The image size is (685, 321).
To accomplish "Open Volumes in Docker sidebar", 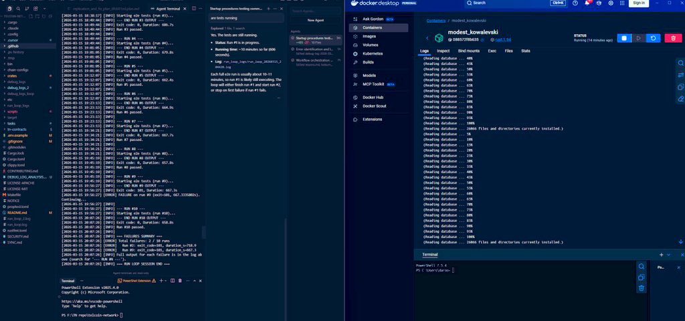I will [379, 45].
